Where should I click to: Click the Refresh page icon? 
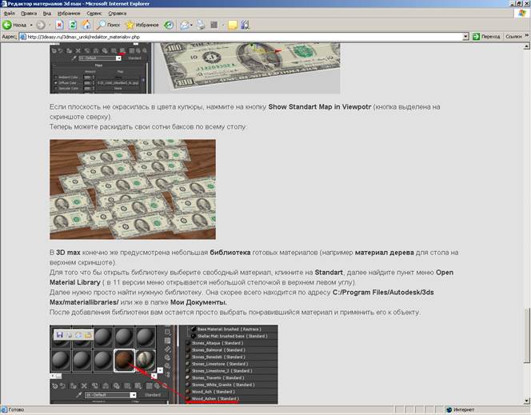[x=73, y=25]
